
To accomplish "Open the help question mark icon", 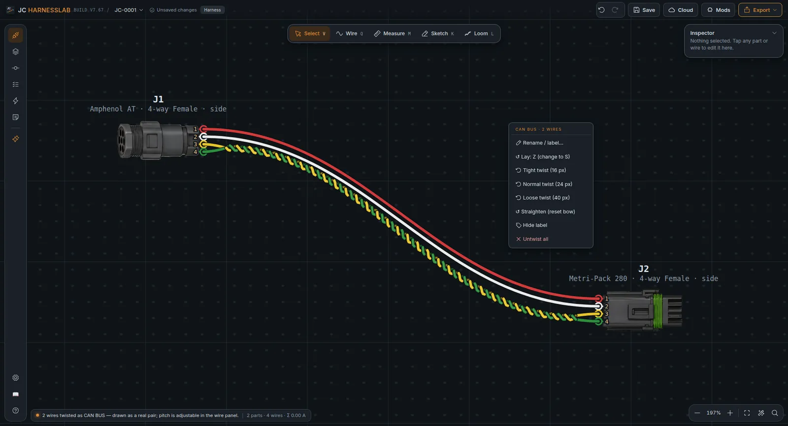I will click(16, 410).
